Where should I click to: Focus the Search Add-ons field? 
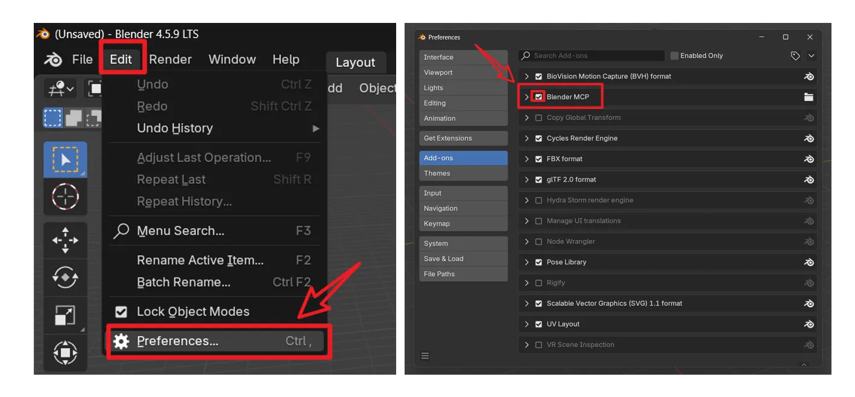click(592, 56)
